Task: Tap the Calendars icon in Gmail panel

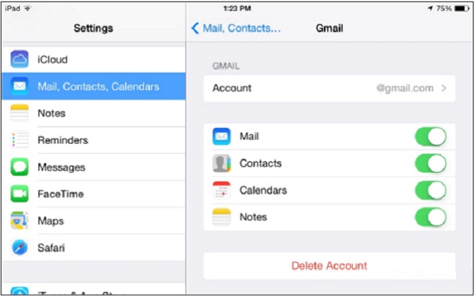Action: (221, 190)
